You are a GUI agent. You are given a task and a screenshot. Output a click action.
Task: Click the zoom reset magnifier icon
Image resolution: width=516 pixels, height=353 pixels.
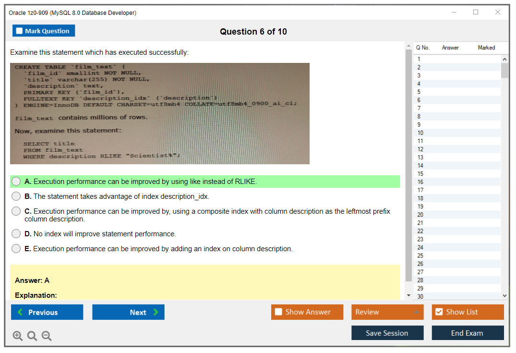[32, 336]
